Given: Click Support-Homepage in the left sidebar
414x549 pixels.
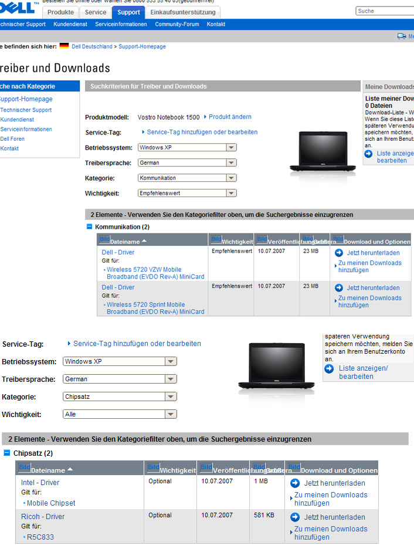Looking at the screenshot, I should tap(26, 99).
